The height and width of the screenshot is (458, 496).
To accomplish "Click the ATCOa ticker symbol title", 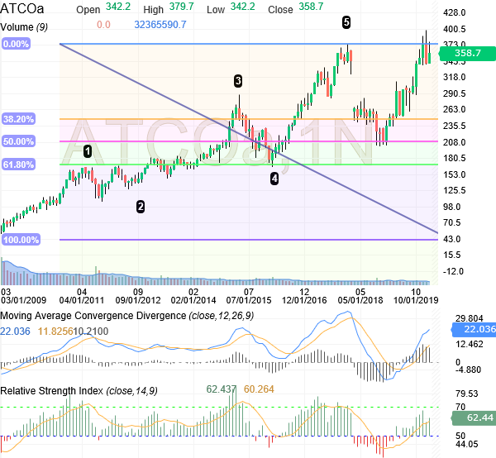I will tap(21, 8).
